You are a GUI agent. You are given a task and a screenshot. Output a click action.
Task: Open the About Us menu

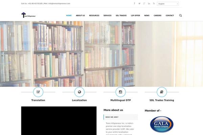click(x=80, y=16)
